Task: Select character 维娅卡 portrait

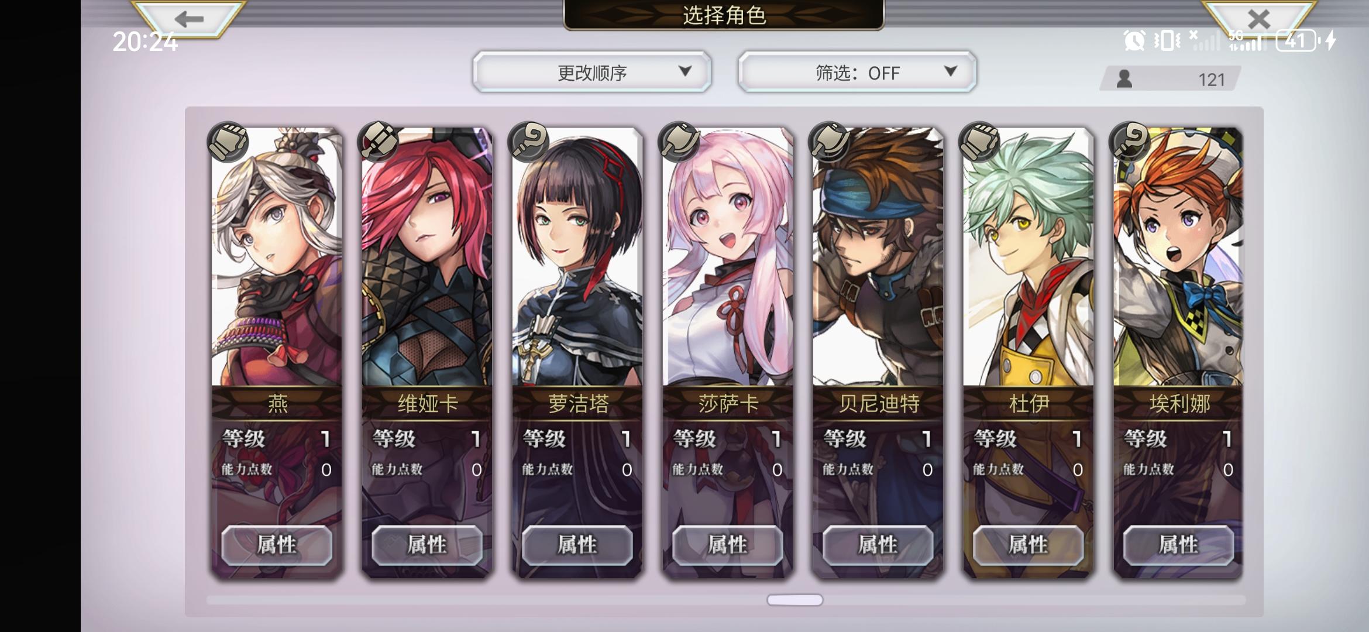Action: point(427,257)
